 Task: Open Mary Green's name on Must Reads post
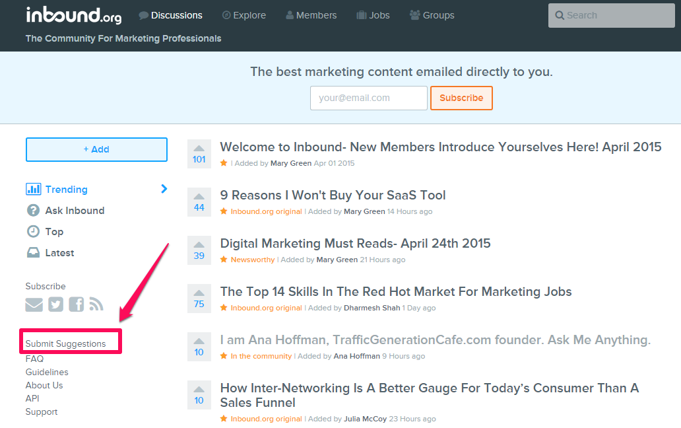coord(337,260)
